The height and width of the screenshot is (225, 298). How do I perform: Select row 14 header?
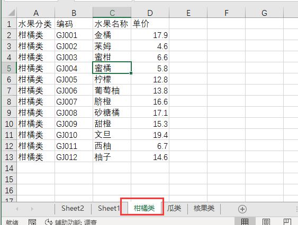click(9, 168)
